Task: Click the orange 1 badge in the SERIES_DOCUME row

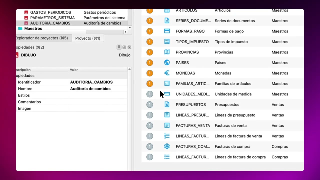Action: coord(149,21)
